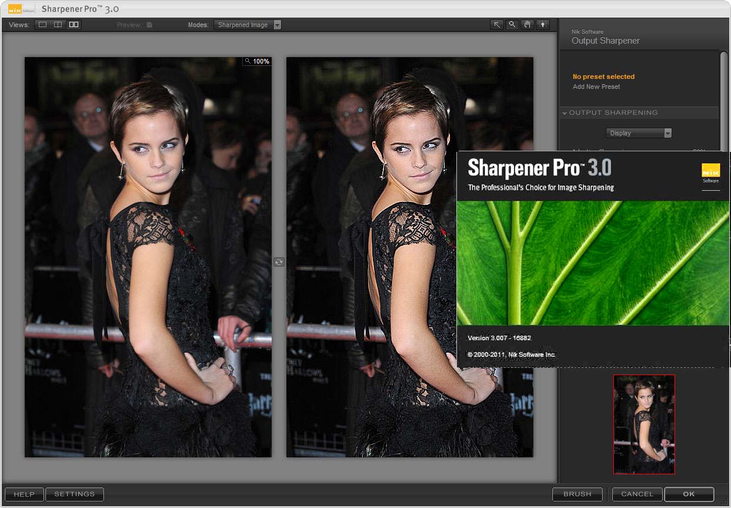Image resolution: width=731 pixels, height=508 pixels.
Task: Click the Help button
Action: tap(24, 494)
